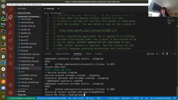The image size is (178, 100).
Task: Create a new terminal with plus
Action: click(x=157, y=54)
